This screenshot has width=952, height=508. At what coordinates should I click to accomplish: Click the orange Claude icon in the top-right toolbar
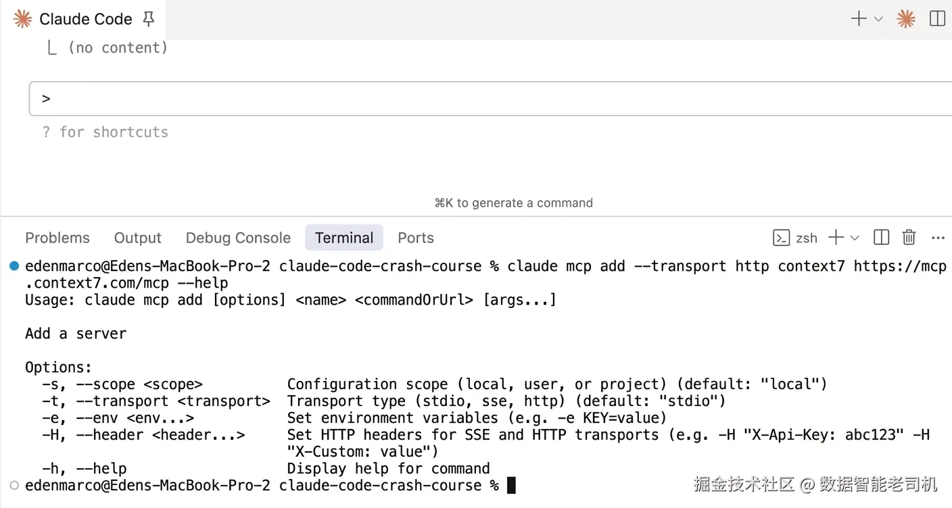(x=906, y=19)
